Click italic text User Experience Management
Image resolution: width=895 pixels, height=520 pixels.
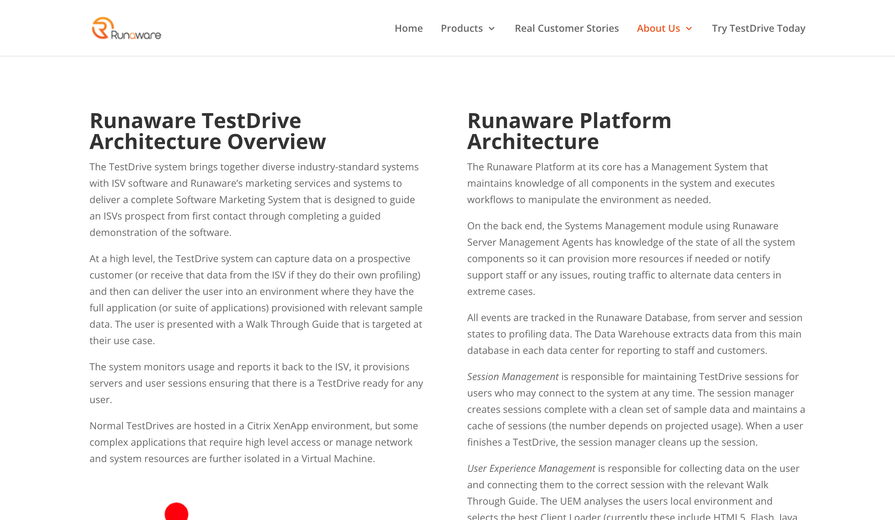(x=531, y=468)
